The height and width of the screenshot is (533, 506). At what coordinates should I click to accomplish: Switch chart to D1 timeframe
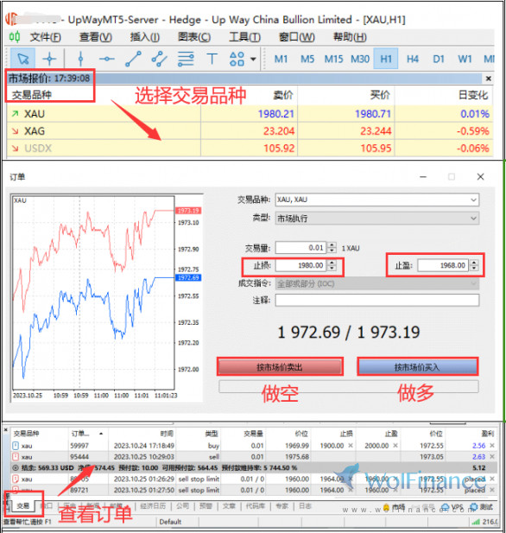pos(439,59)
